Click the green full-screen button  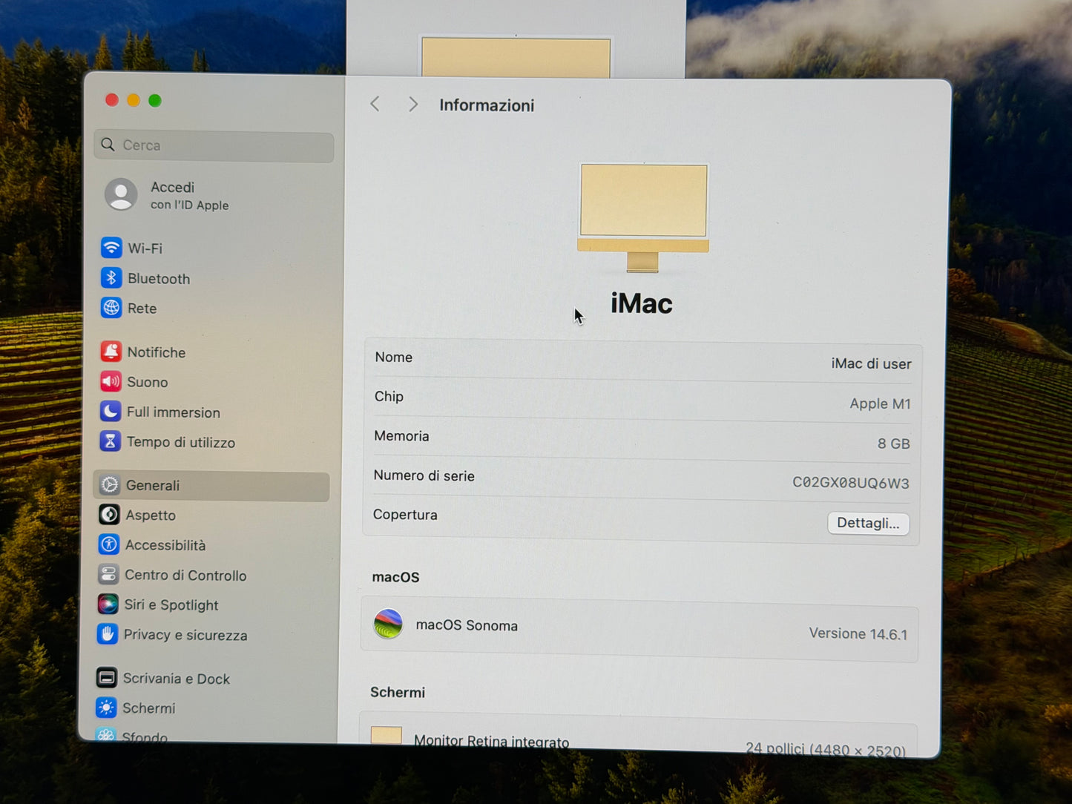(x=155, y=100)
